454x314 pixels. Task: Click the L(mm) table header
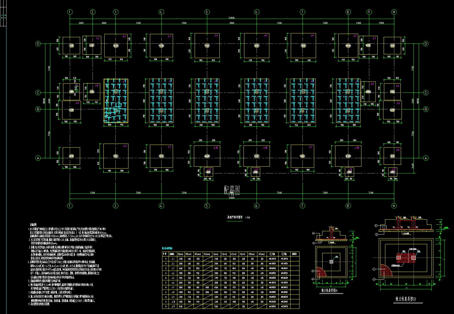coord(216,254)
